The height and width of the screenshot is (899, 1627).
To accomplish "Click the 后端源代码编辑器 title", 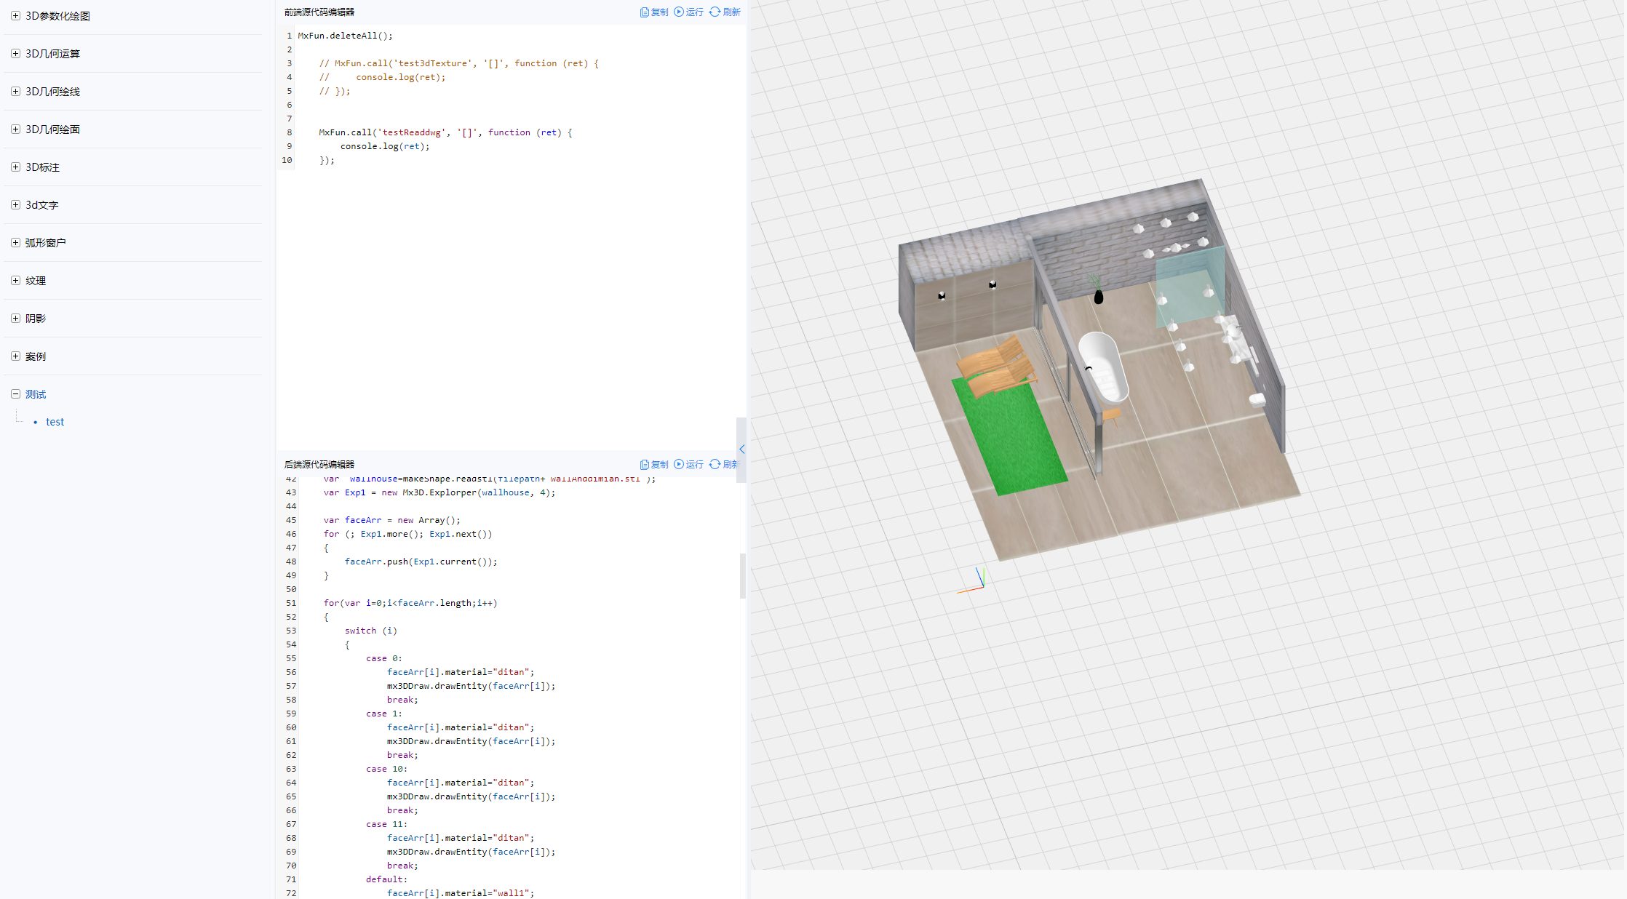I will click(319, 465).
